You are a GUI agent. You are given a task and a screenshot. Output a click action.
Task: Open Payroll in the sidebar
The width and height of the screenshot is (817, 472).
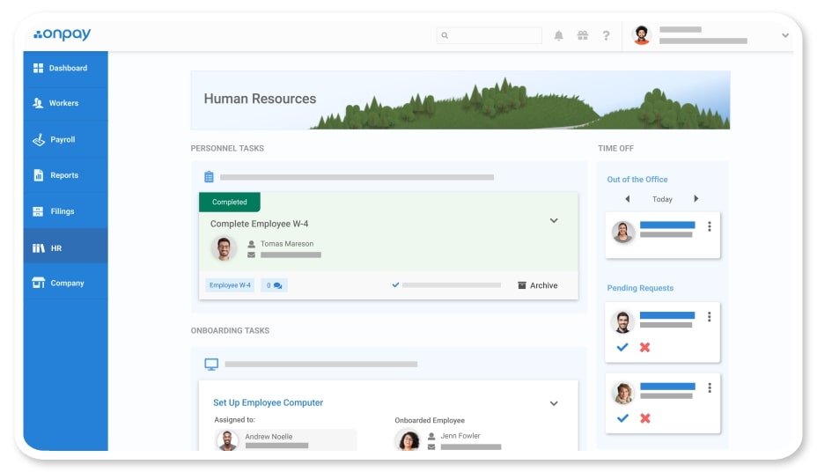[62, 140]
